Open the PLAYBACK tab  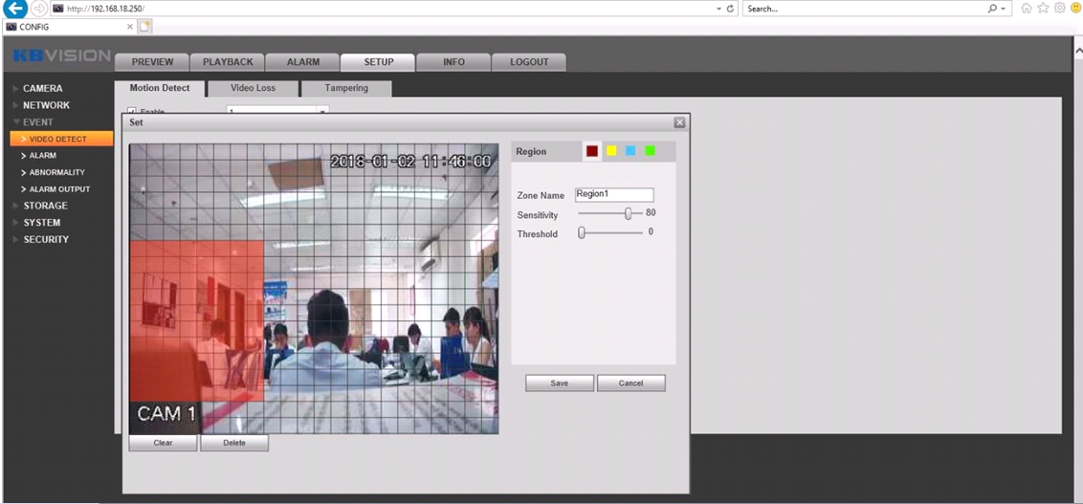228,62
